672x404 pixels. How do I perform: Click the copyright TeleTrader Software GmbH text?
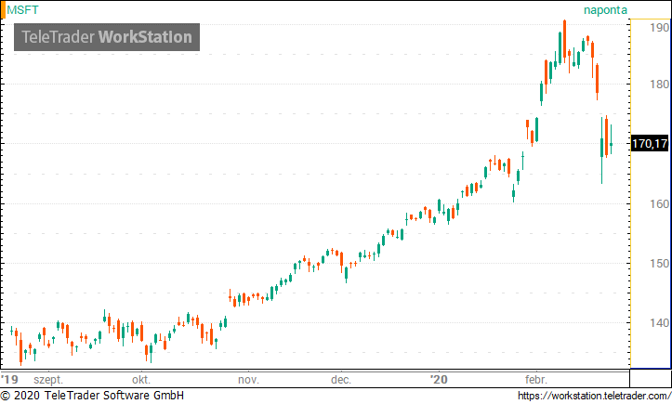[x=92, y=395]
